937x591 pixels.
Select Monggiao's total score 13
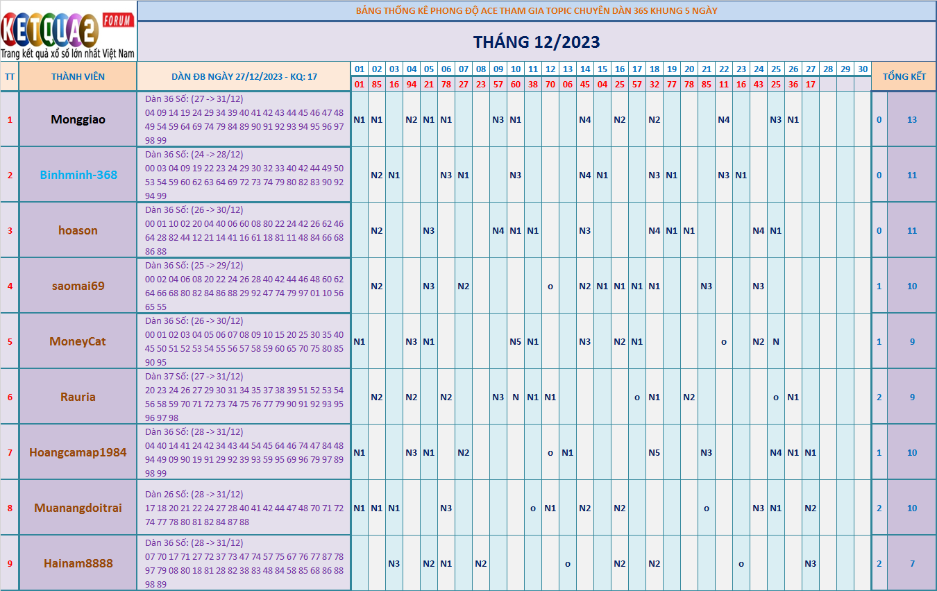912,119
